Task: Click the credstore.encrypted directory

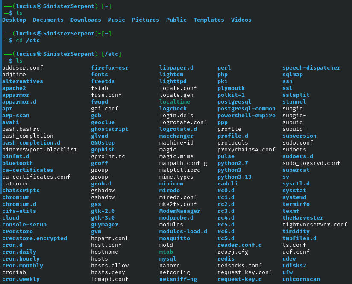Action: (35, 238)
